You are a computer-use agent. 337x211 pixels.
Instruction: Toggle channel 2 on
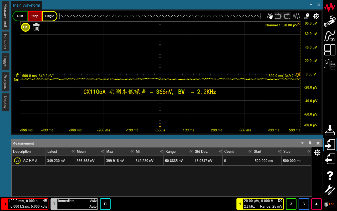291,204
